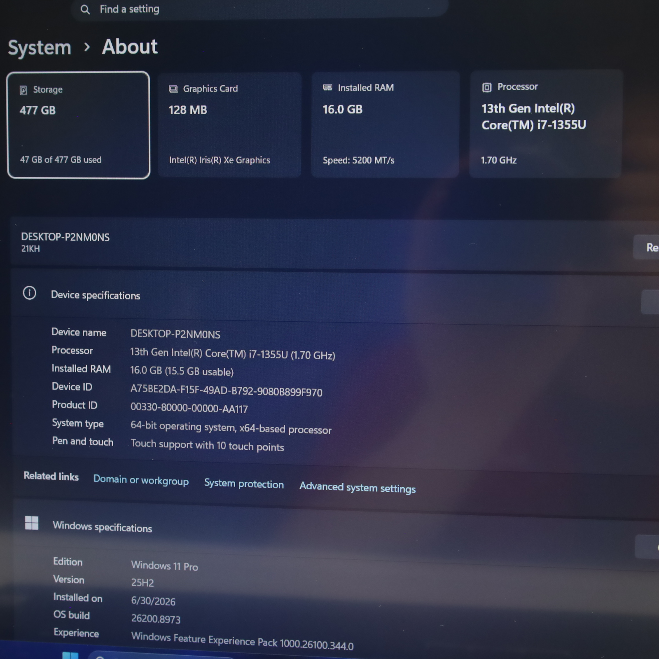Click the 21KH model text

[30, 248]
